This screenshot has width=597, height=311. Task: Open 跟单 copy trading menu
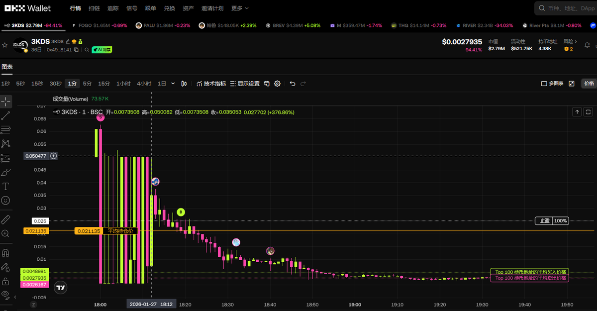point(151,8)
